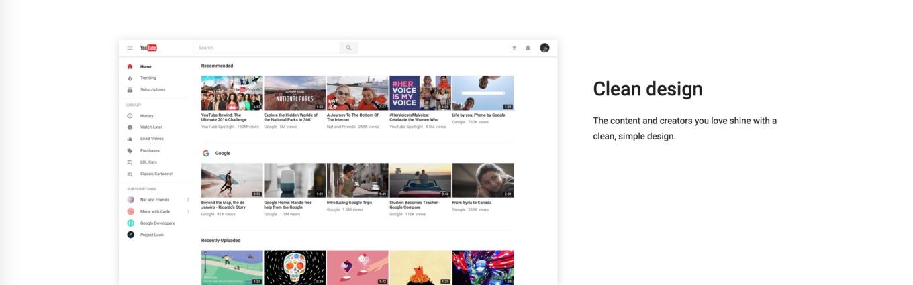Click title Student Becomes Teacher - Google Compare

pyautogui.click(x=415, y=205)
